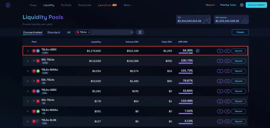Deposit into SOL-TSLAx 0.25% pool
This screenshot has width=270, height=128.
238,61
